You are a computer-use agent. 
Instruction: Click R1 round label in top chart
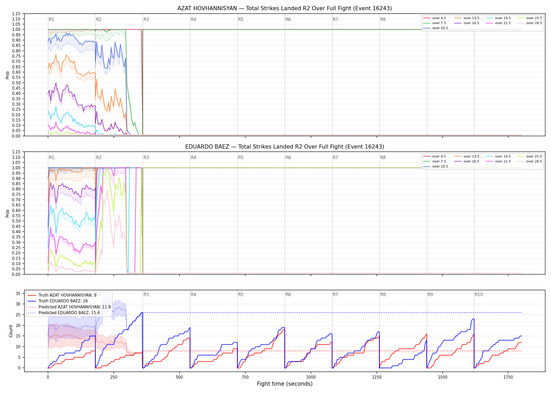click(51, 19)
